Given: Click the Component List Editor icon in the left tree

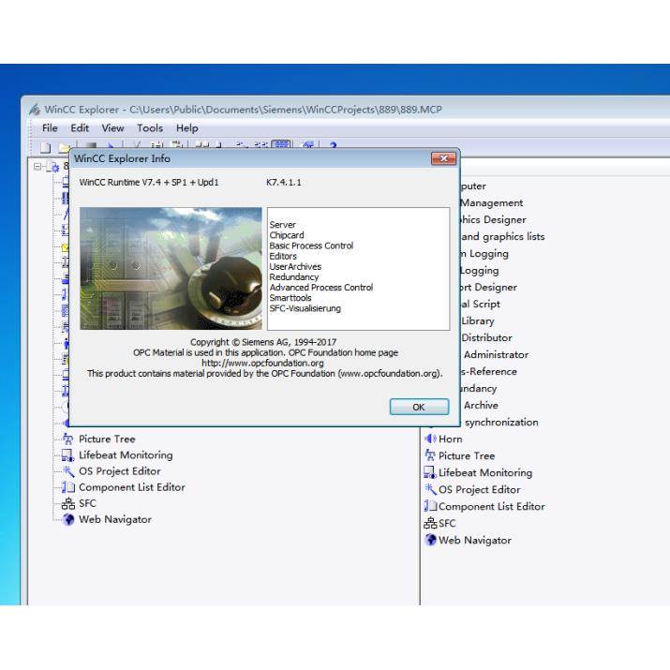Looking at the screenshot, I should (68, 487).
